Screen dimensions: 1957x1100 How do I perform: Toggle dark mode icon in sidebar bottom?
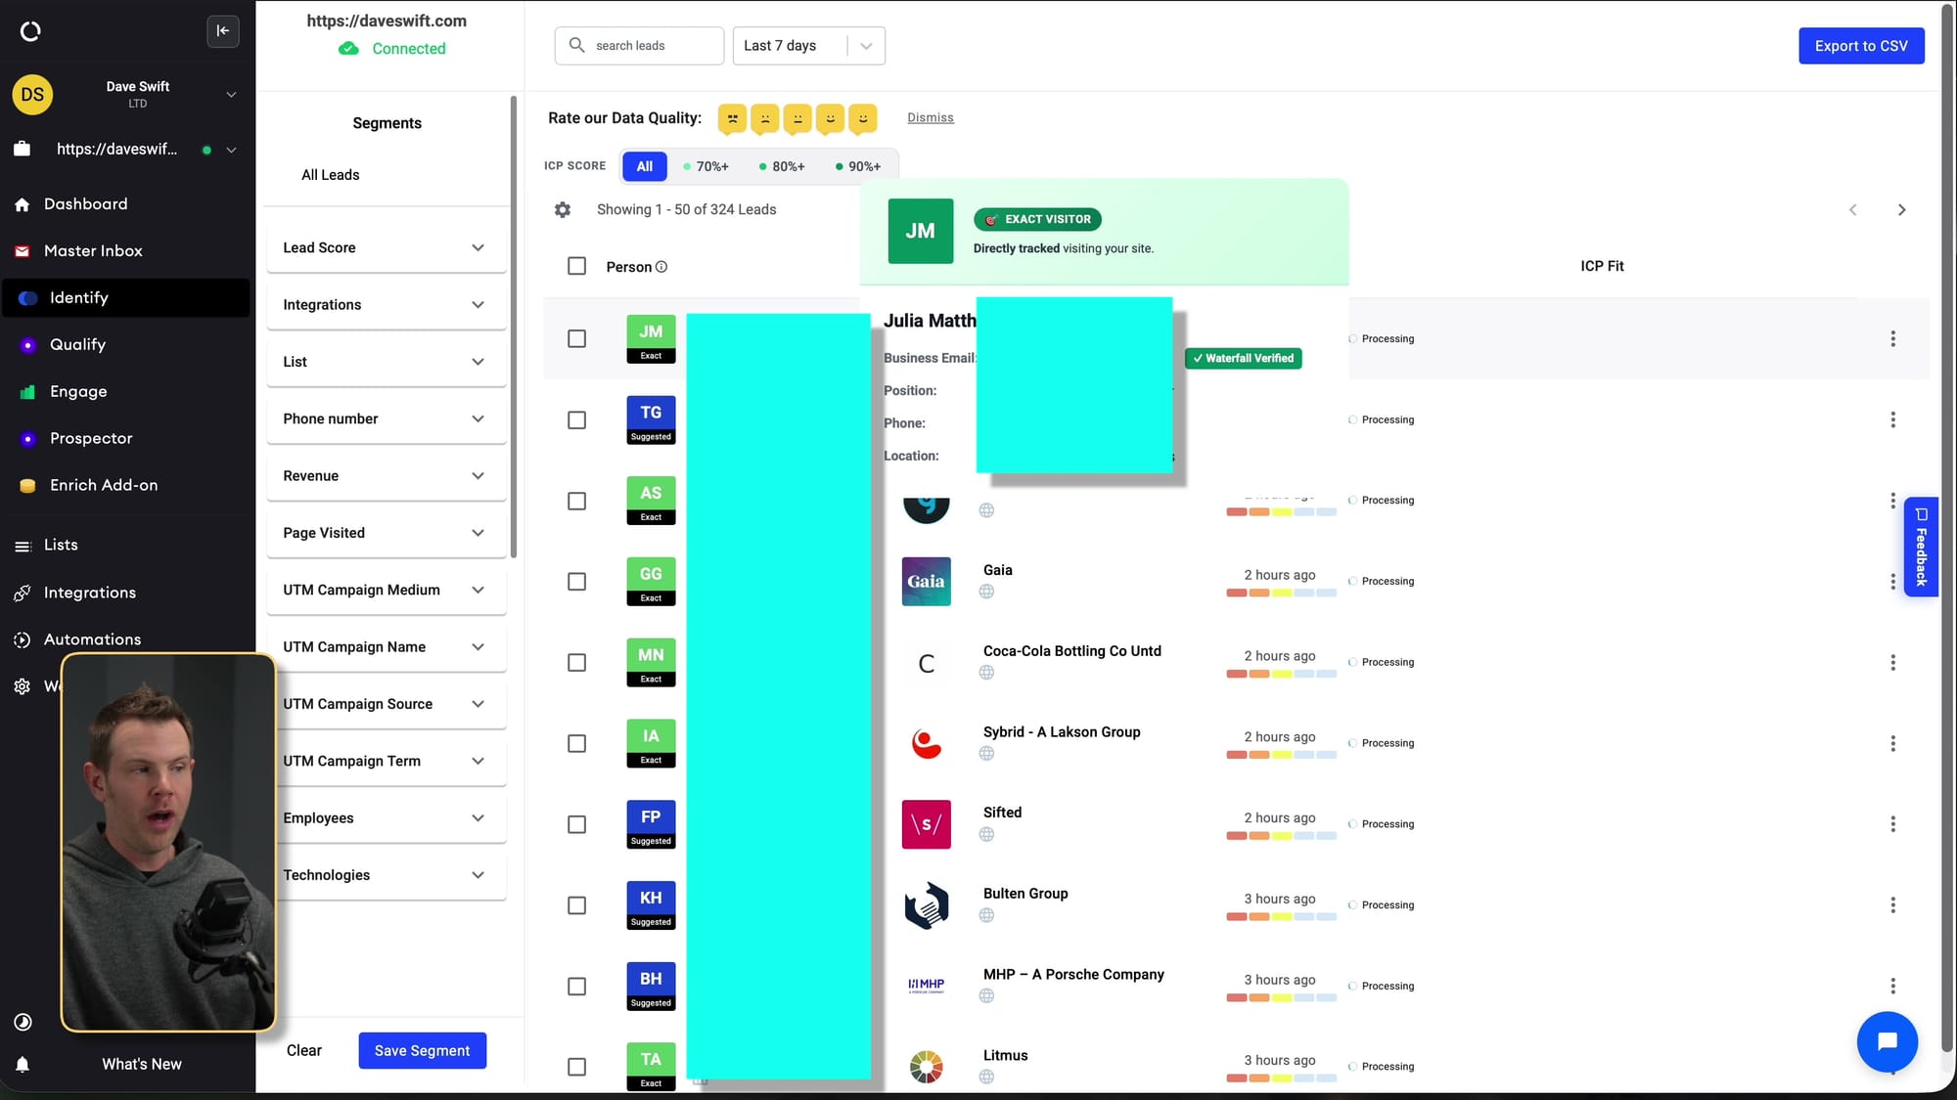coord(23,1022)
